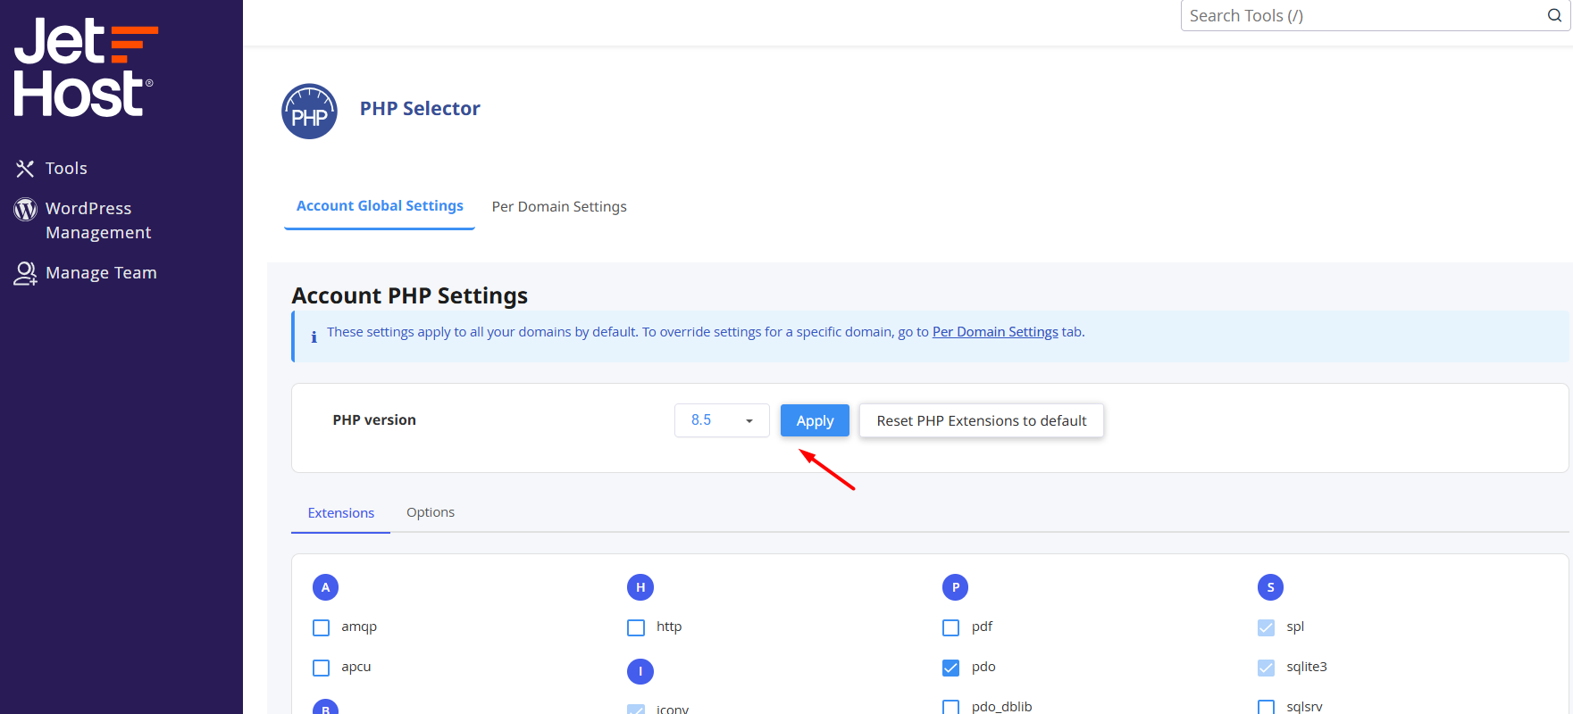Check the pdf extension box

pyautogui.click(x=951, y=627)
